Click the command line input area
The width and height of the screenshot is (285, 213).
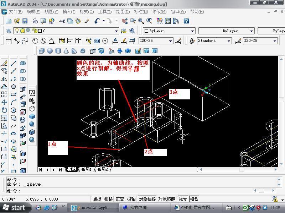(x=142, y=191)
